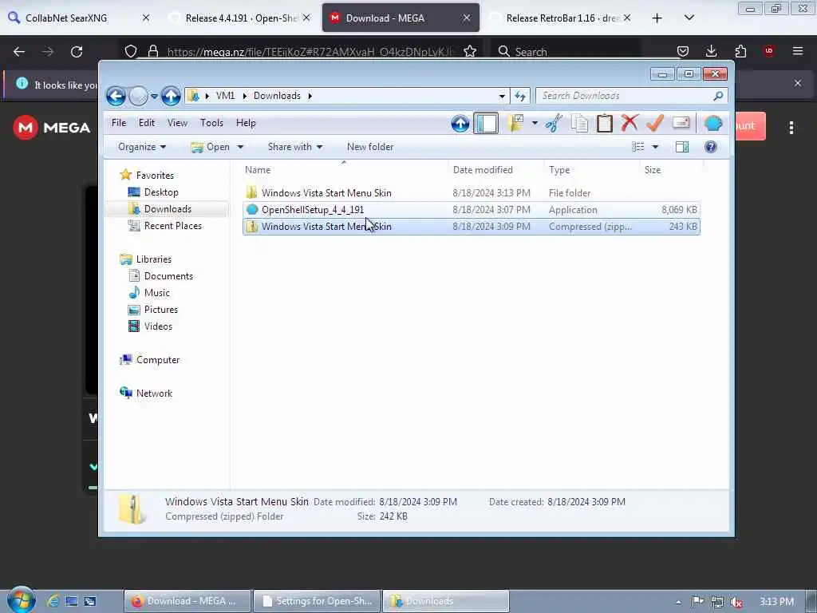Screen dimensions: 817x613
Task: Open the Share with dropdown
Action: point(295,147)
